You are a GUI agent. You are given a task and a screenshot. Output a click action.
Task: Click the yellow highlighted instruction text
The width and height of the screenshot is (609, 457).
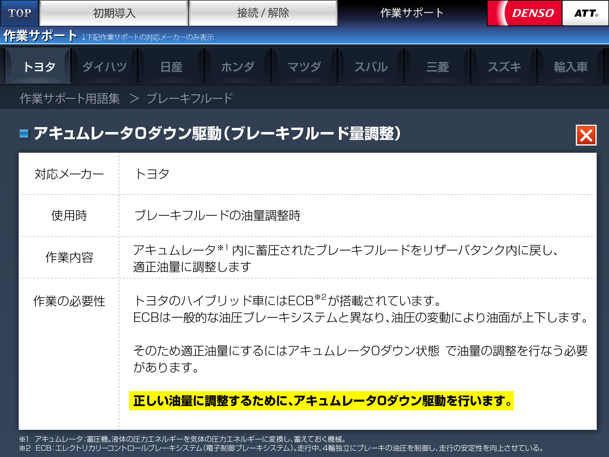pos(321,401)
